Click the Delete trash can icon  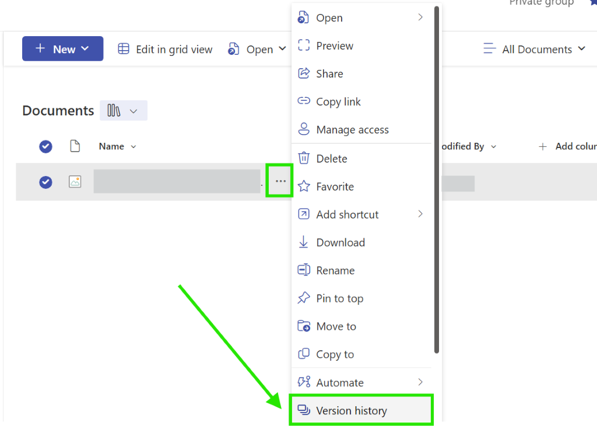tap(303, 157)
